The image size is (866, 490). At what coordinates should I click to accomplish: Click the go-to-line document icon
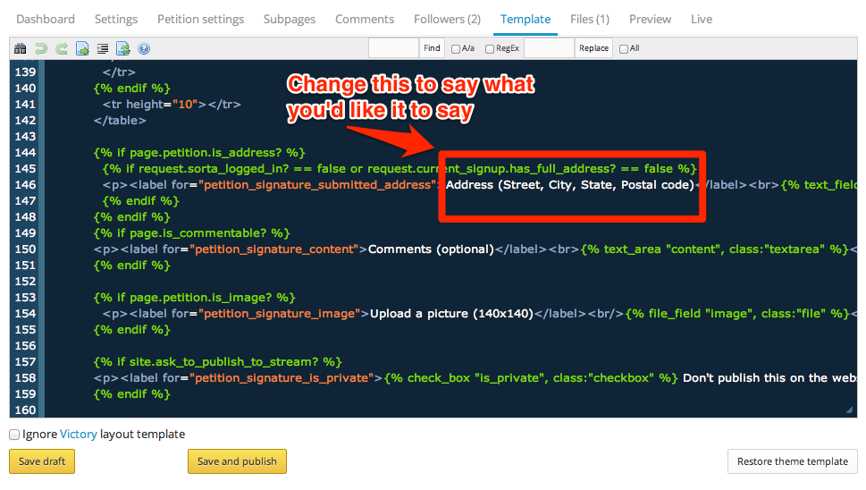point(82,48)
